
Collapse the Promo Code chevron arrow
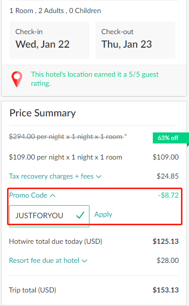pyautogui.click(x=53, y=196)
